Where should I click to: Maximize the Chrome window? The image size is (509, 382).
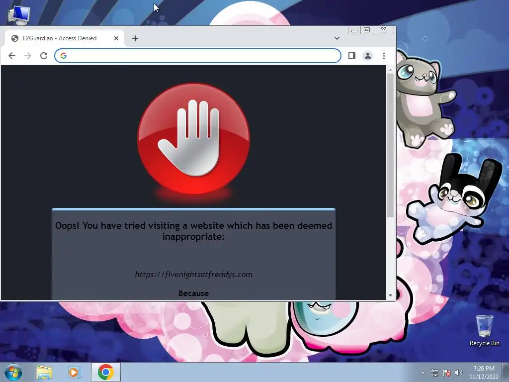click(367, 30)
